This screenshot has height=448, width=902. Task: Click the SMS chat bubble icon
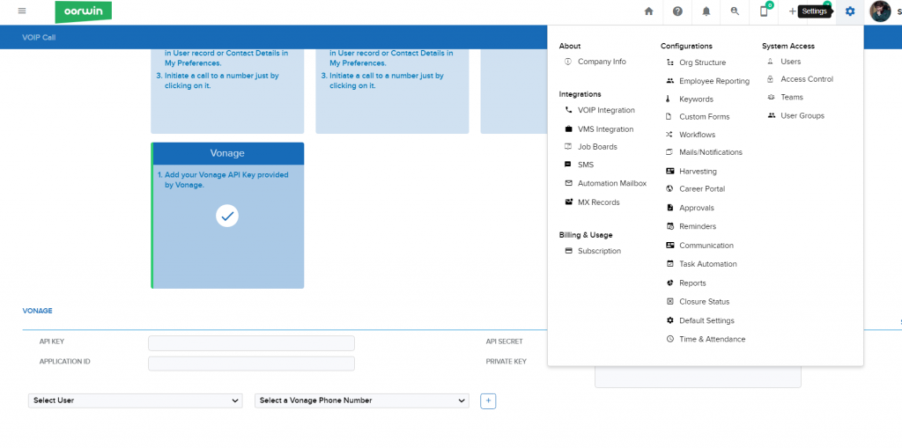coord(568,165)
